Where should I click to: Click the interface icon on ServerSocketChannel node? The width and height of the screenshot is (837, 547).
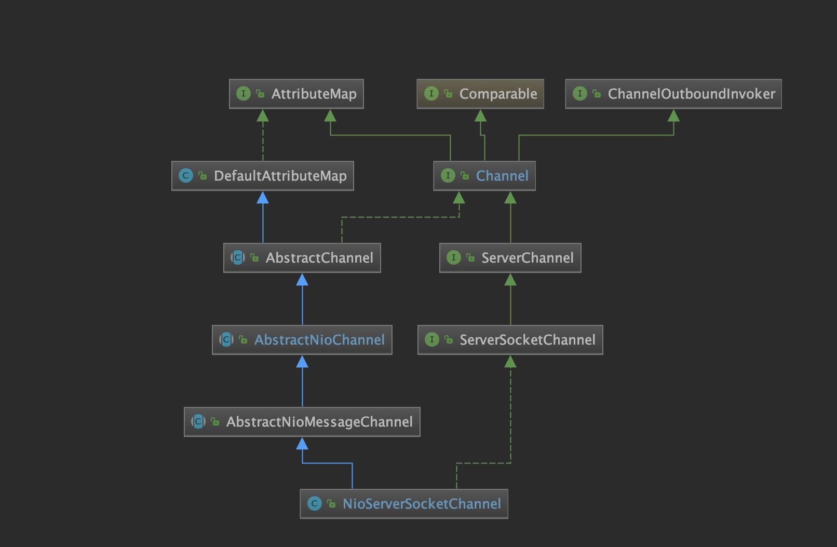click(x=432, y=339)
